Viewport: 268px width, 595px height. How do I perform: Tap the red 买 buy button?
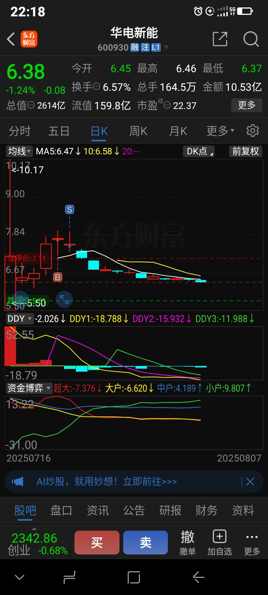coord(97,543)
